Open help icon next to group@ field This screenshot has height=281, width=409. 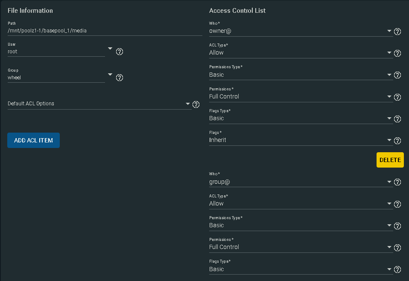[397, 182]
